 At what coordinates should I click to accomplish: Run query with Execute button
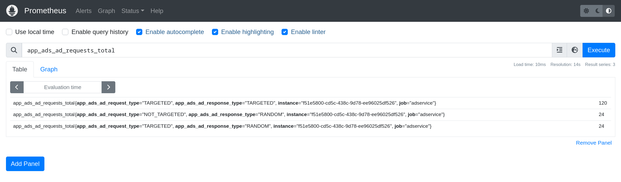pos(599,50)
